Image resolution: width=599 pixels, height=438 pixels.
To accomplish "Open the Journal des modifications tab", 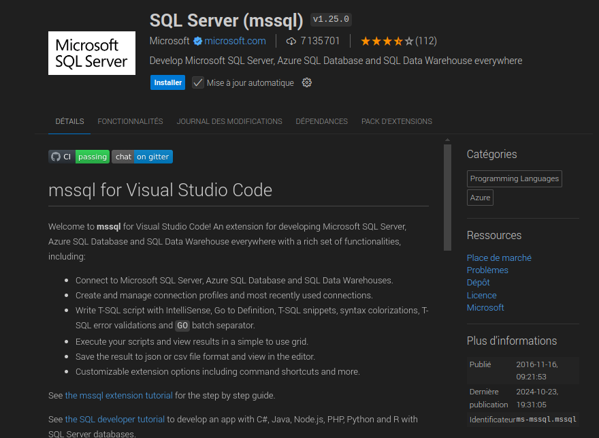I will [x=229, y=121].
